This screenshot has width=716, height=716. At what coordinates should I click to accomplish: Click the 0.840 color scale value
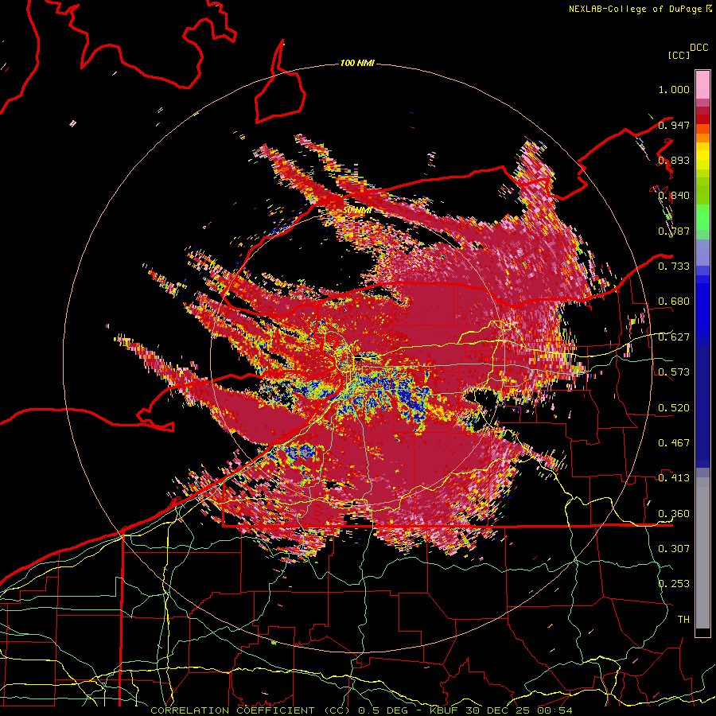tap(674, 196)
